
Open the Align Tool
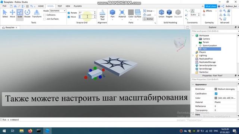point(102,15)
